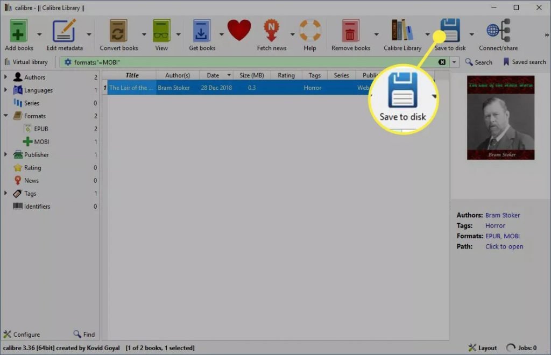Screen dimensions: 551x355
Task: Click the Fetch news icon
Action: point(271,31)
